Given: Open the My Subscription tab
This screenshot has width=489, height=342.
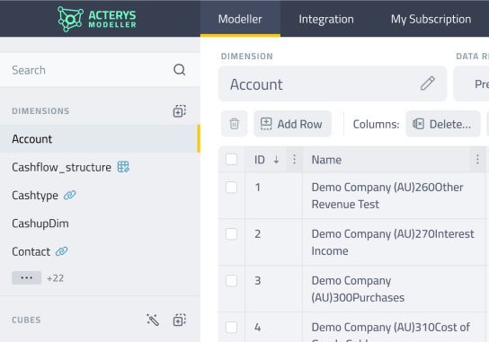Looking at the screenshot, I should [x=431, y=19].
